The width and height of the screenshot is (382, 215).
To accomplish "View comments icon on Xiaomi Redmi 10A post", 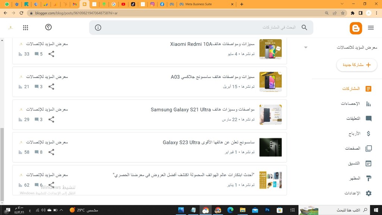I will (37, 54).
